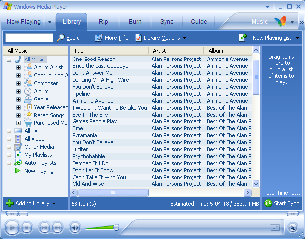Open the quick access menu arrow in title bar

tap(267, 7)
